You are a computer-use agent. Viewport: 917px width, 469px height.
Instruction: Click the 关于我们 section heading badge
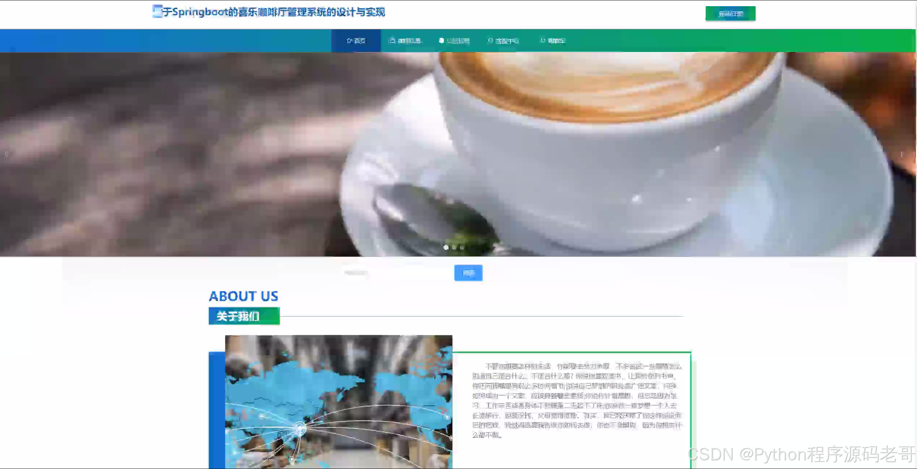click(244, 316)
